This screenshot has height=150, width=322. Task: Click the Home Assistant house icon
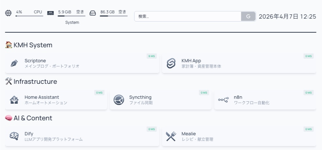pyautogui.click(x=14, y=100)
